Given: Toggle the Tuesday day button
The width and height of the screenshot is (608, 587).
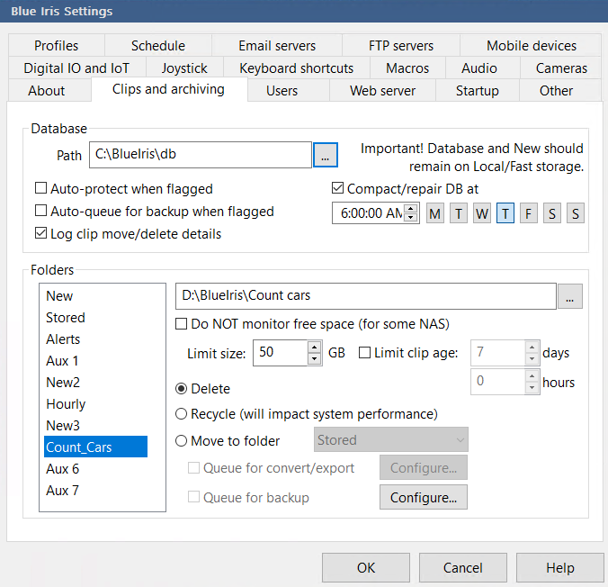Looking at the screenshot, I should click(459, 213).
